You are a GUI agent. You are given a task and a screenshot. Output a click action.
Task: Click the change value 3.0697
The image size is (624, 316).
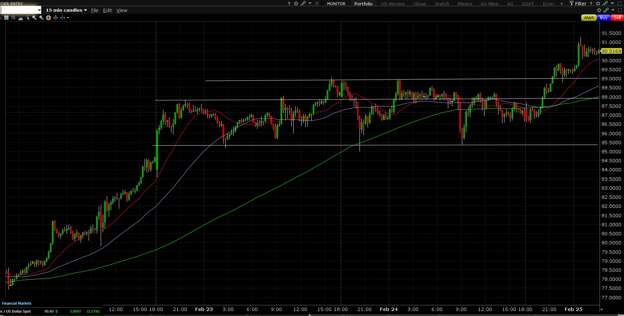tap(75, 311)
